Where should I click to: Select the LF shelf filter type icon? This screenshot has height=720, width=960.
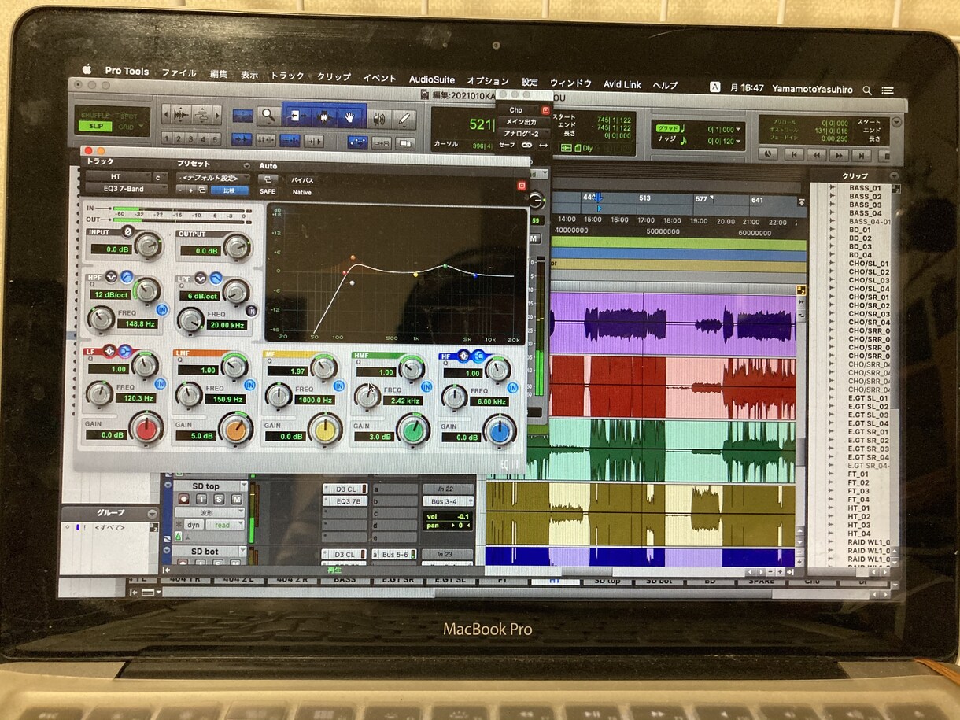(124, 352)
